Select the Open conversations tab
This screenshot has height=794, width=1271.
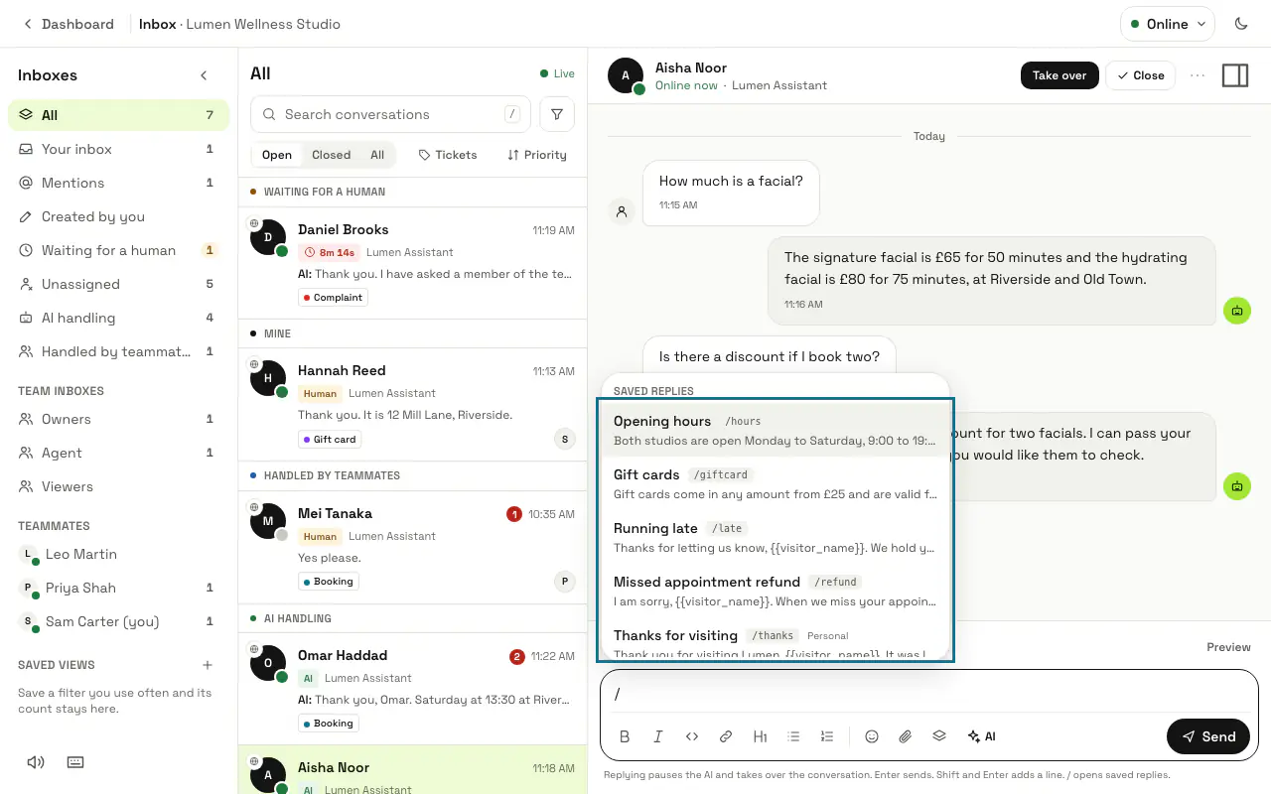(277, 155)
